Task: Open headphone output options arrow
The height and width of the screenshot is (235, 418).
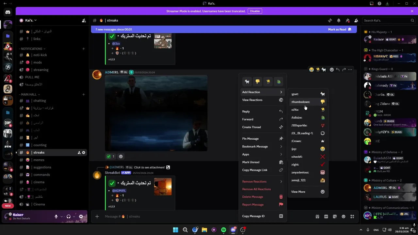Action: pyautogui.click(x=74, y=216)
